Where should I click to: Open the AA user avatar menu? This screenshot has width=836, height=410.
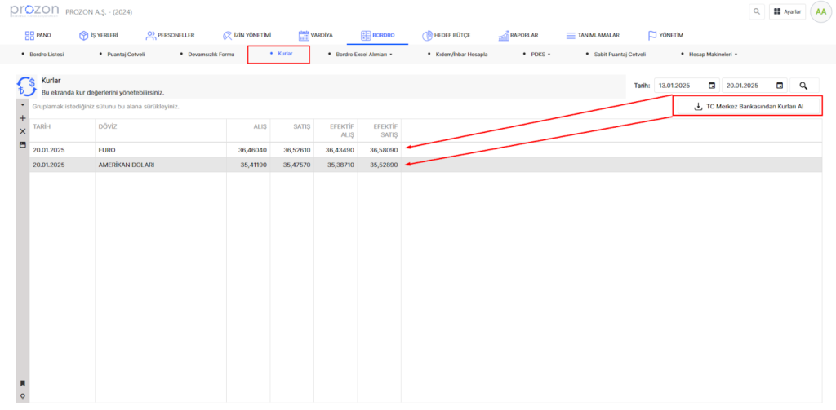[820, 12]
